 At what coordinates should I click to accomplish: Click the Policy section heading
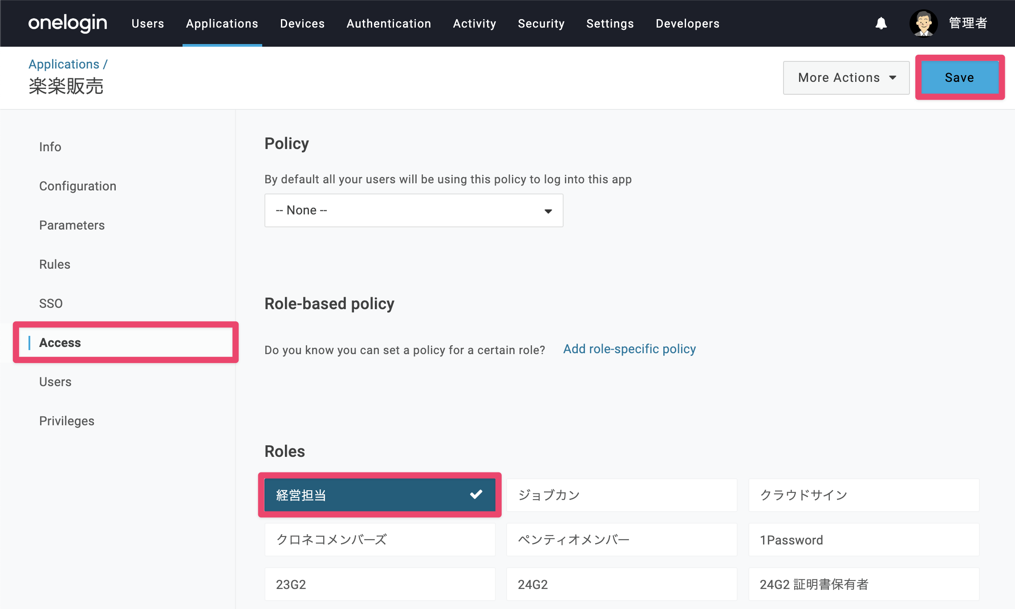point(287,144)
